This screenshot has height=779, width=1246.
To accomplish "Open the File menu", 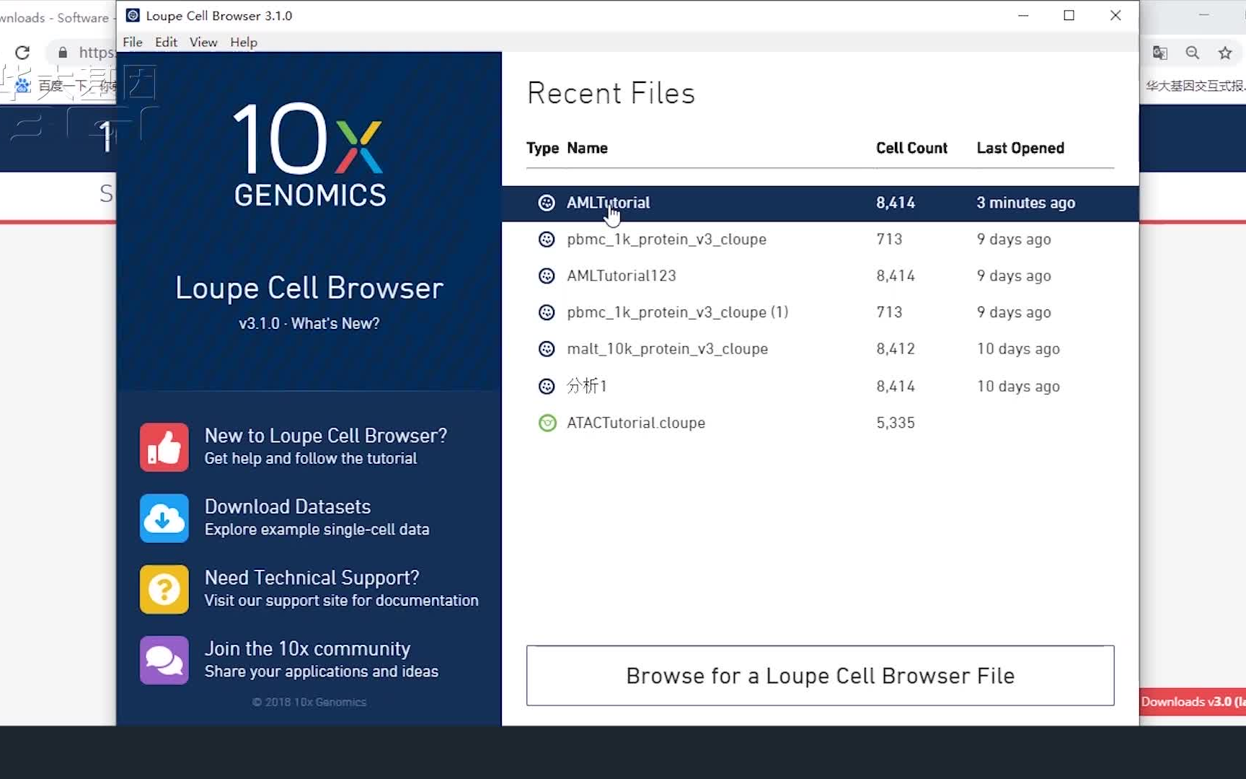I will [132, 42].
